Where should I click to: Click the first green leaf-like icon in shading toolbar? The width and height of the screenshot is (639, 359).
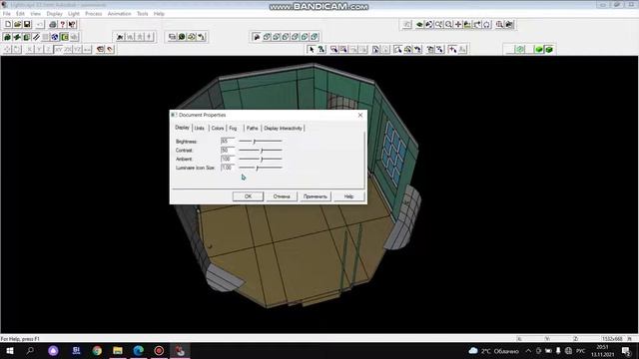[7, 37]
